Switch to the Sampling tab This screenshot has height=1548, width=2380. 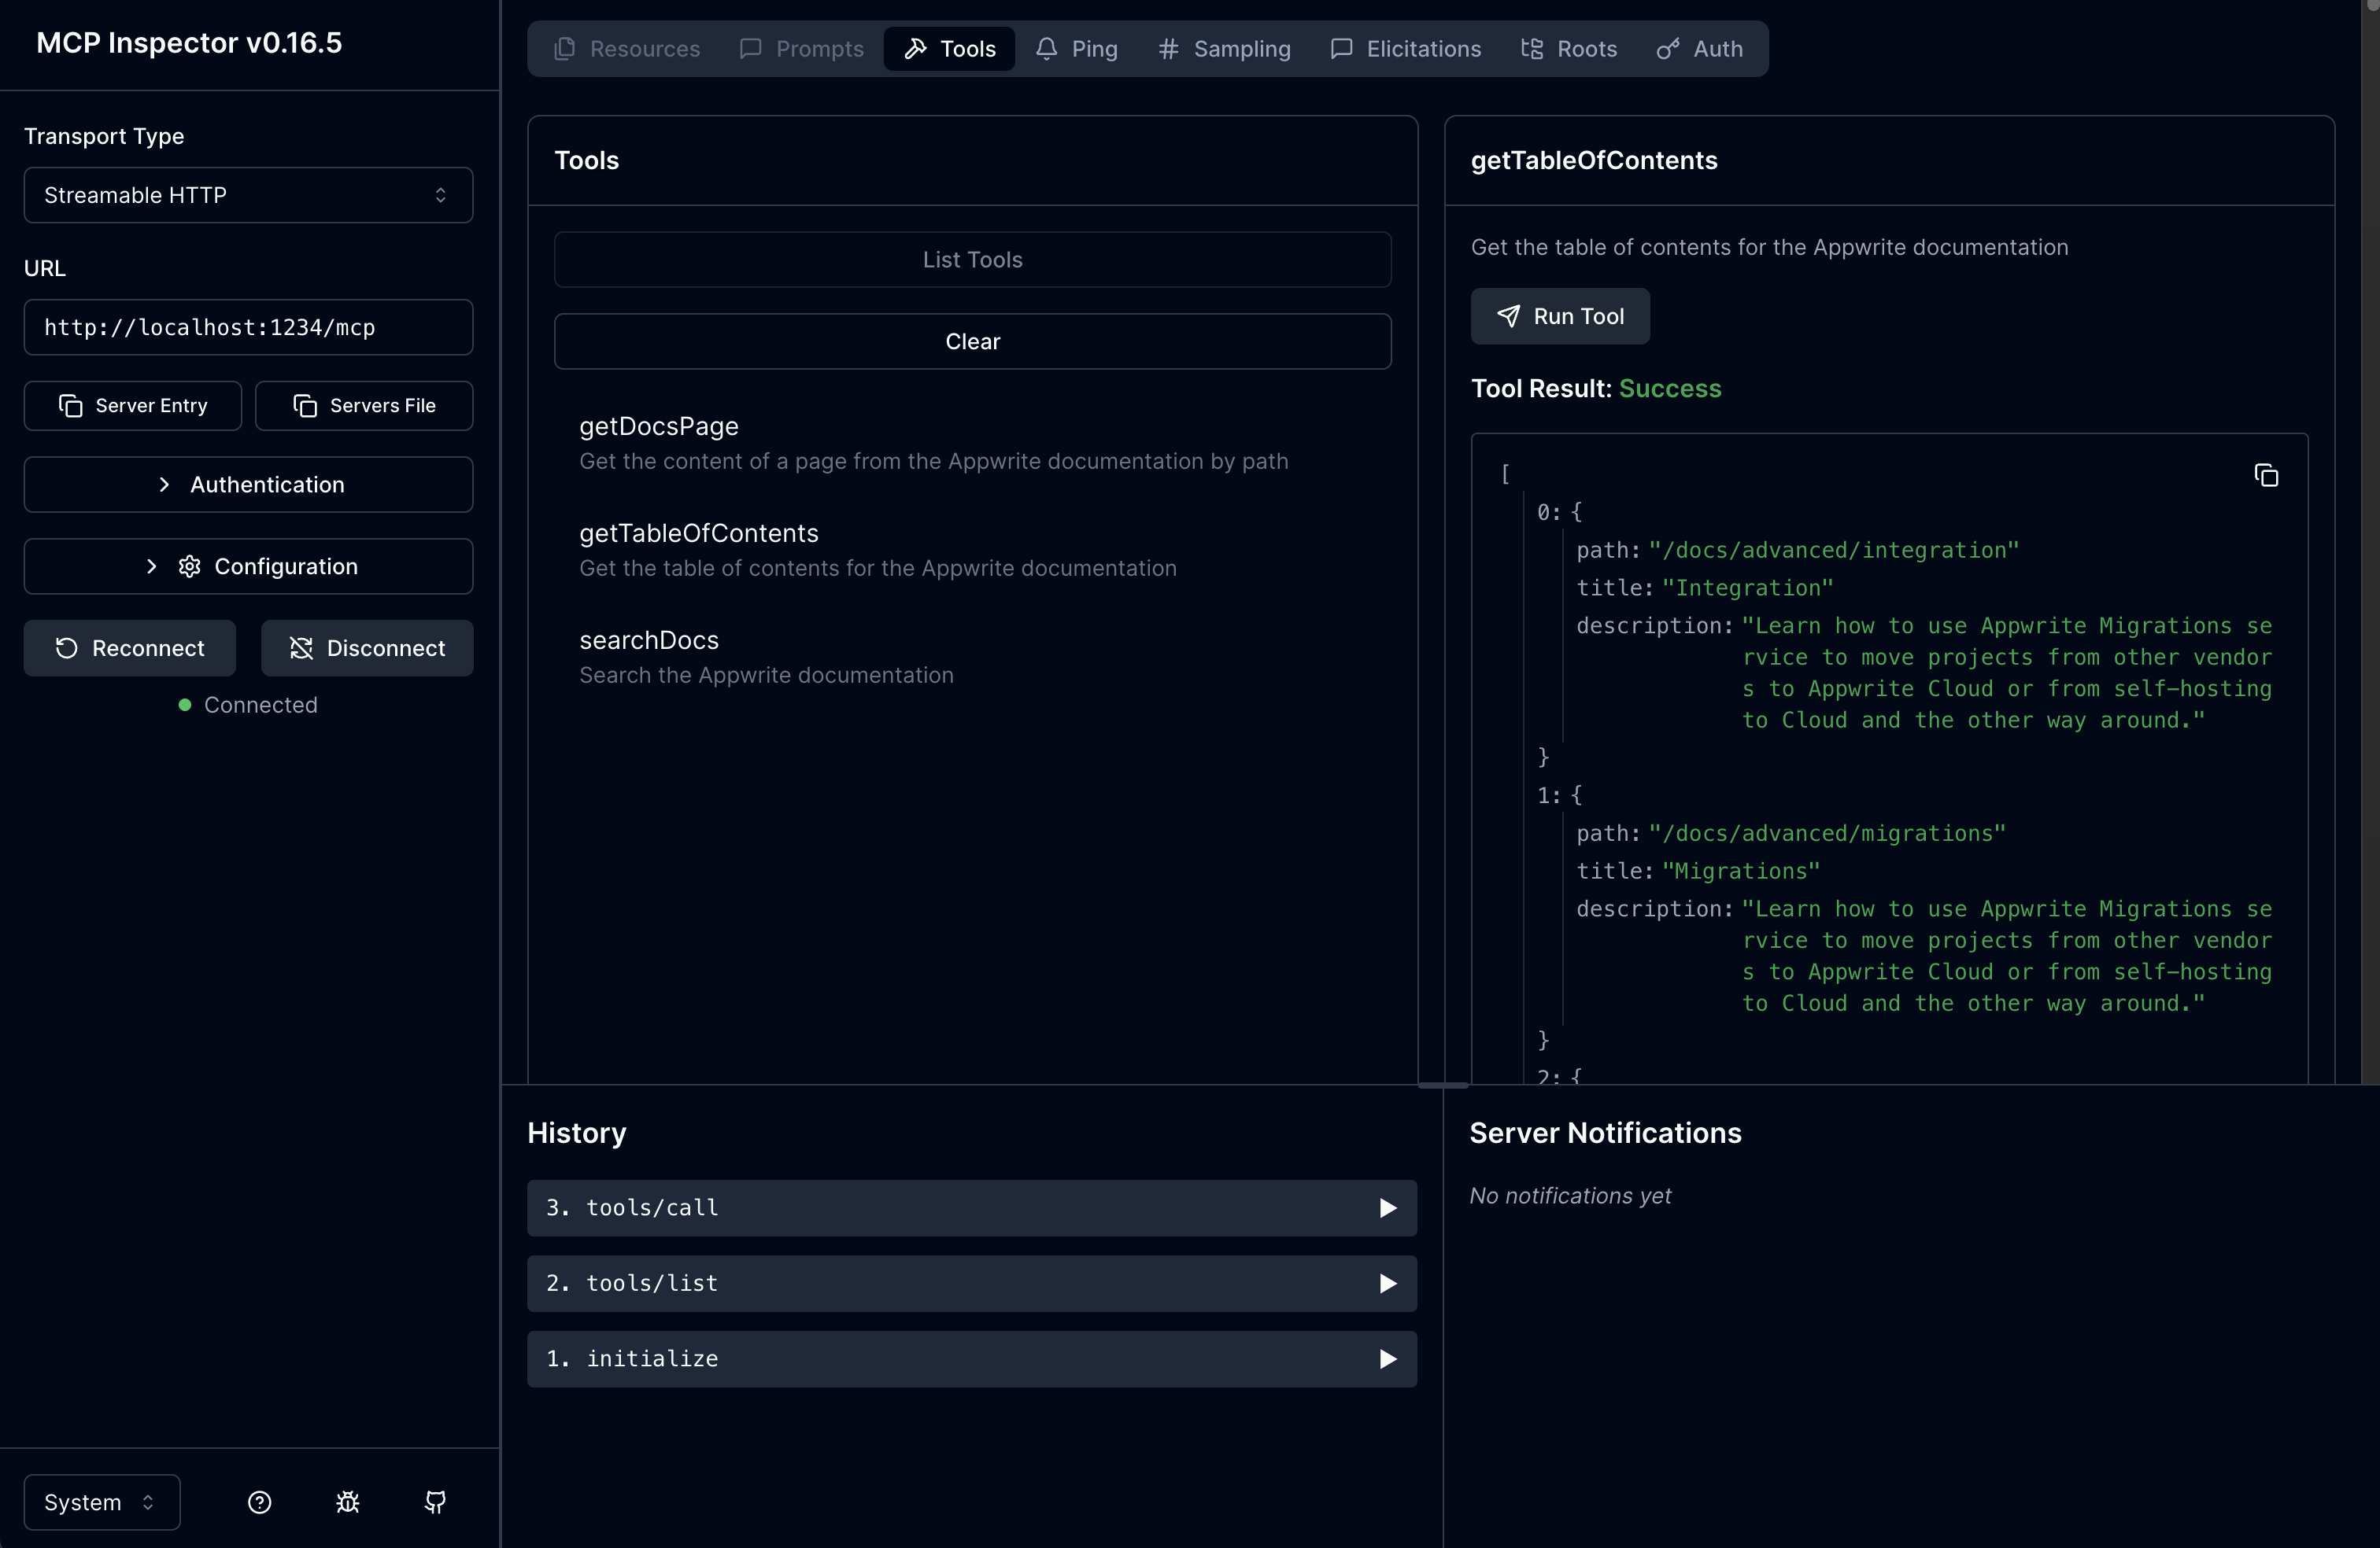click(1224, 49)
